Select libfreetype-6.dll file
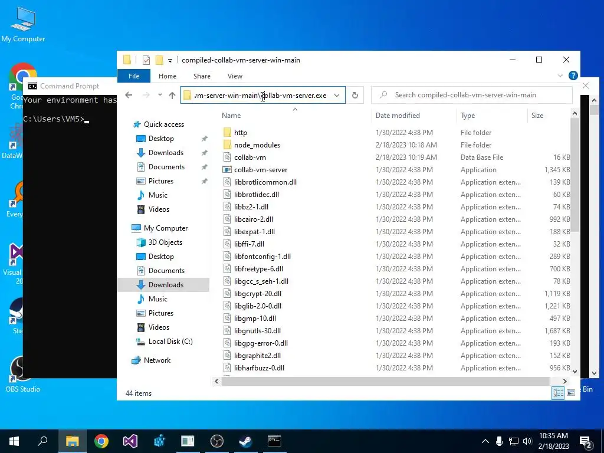The height and width of the screenshot is (453, 604). pyautogui.click(x=258, y=268)
